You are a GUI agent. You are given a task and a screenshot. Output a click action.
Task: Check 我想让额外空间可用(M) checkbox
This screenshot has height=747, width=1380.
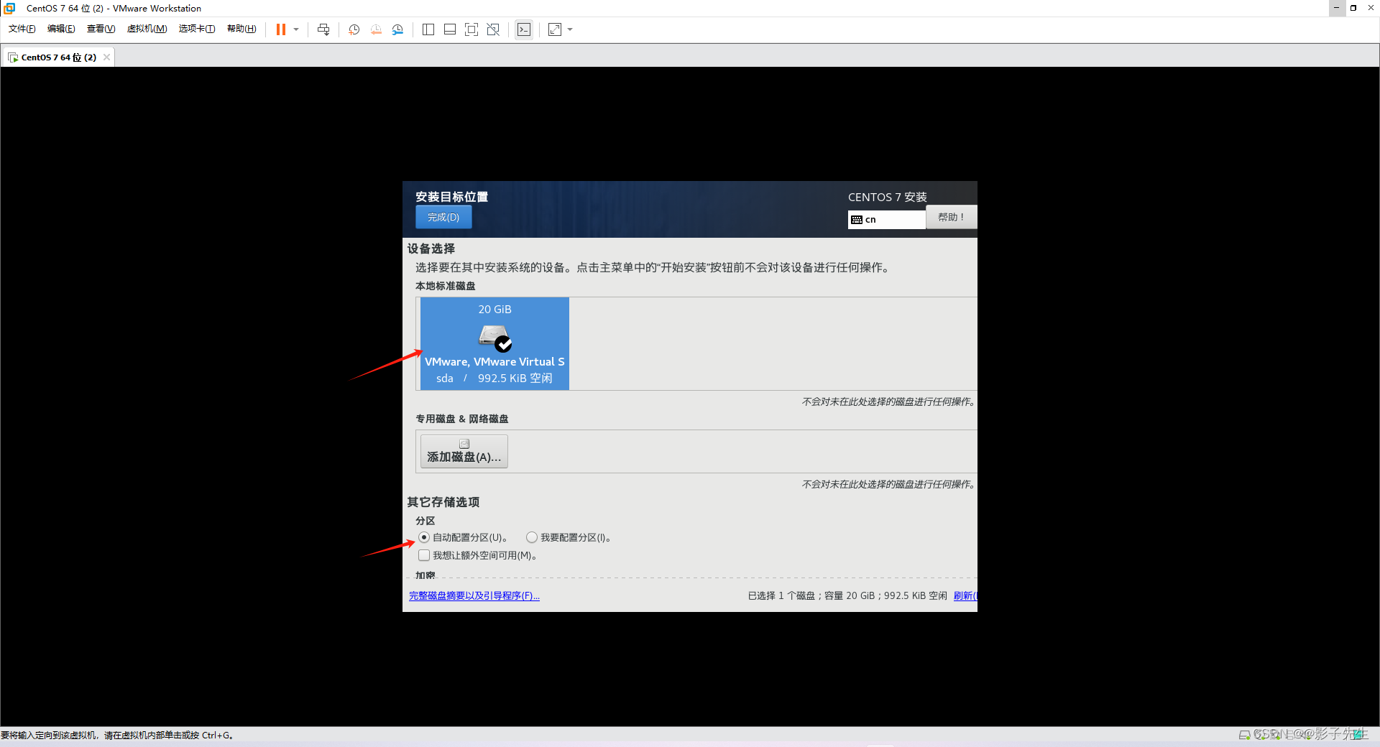coord(424,555)
